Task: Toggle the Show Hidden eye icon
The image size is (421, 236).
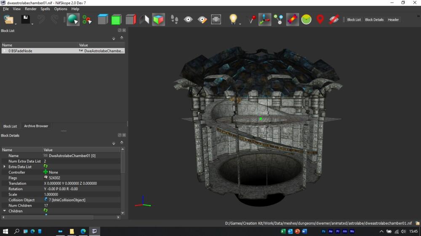Action: [188, 19]
